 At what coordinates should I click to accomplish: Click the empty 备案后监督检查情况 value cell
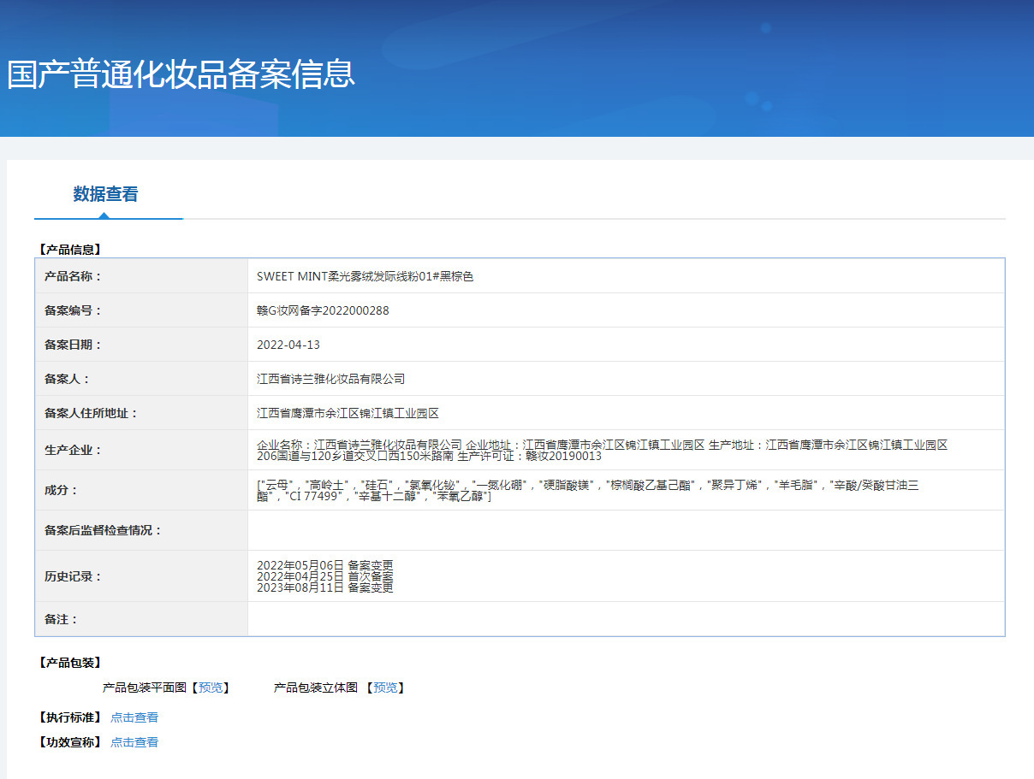click(626, 530)
